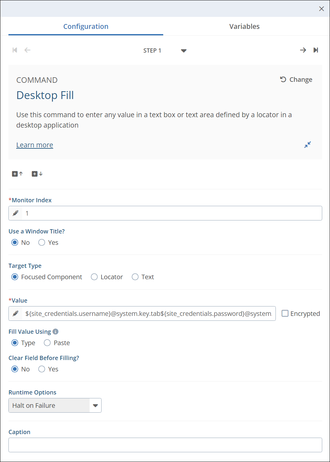Jump to the first step icon
330x462 pixels.
click(x=15, y=50)
